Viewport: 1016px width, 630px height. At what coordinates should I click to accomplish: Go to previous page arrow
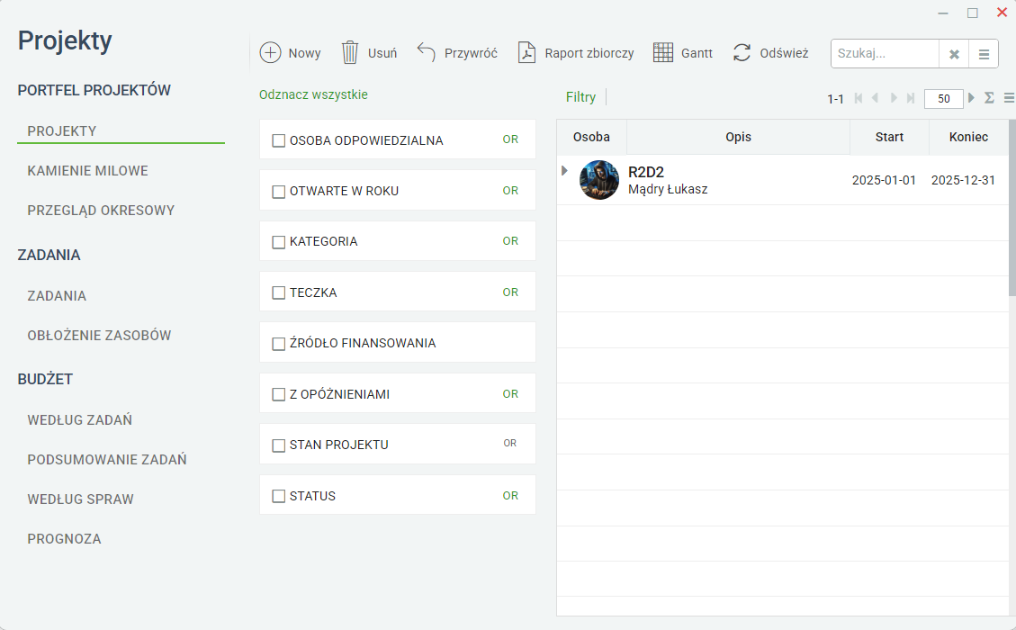876,98
